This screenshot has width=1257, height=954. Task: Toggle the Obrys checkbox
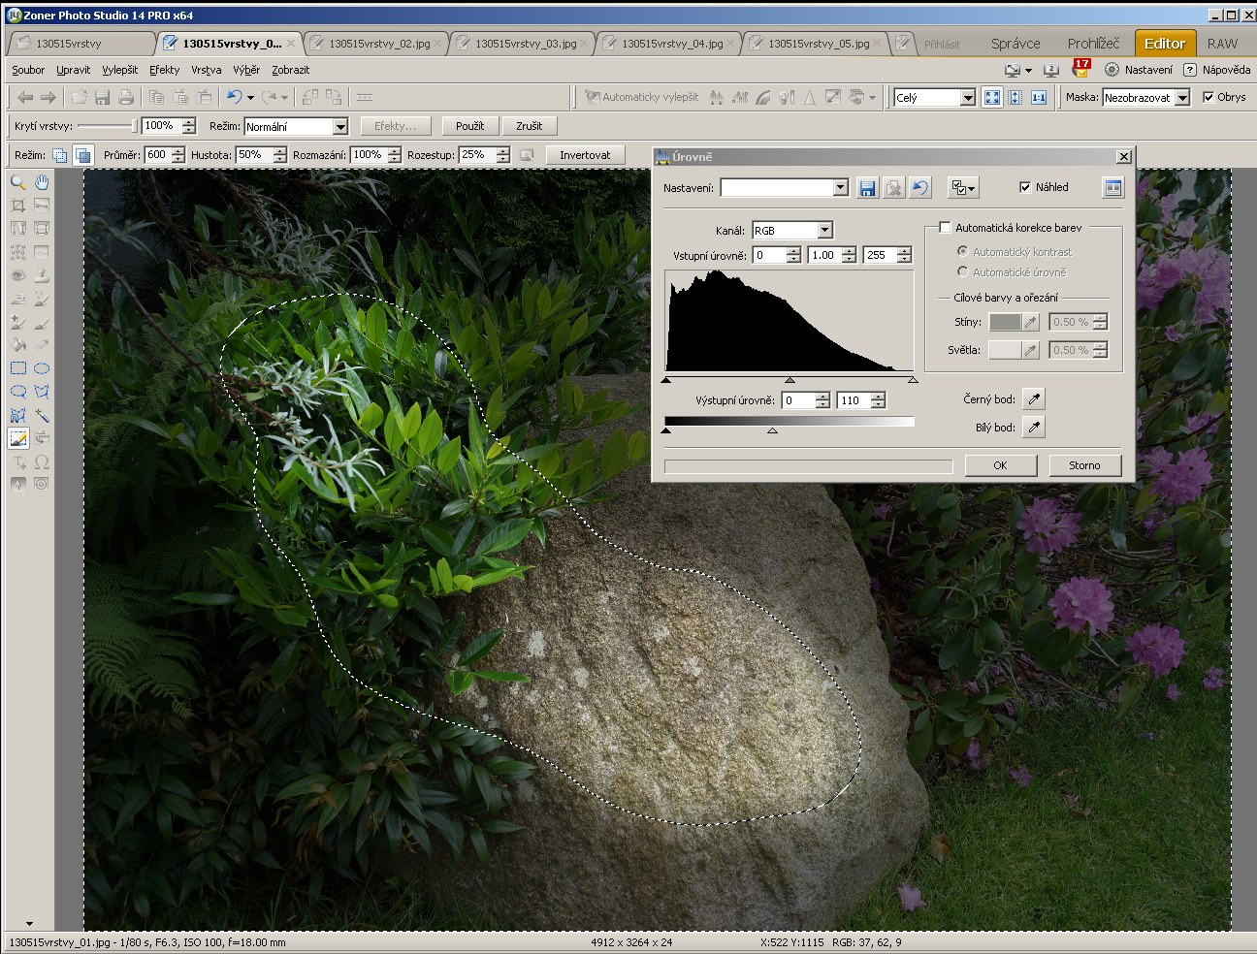point(1209,97)
